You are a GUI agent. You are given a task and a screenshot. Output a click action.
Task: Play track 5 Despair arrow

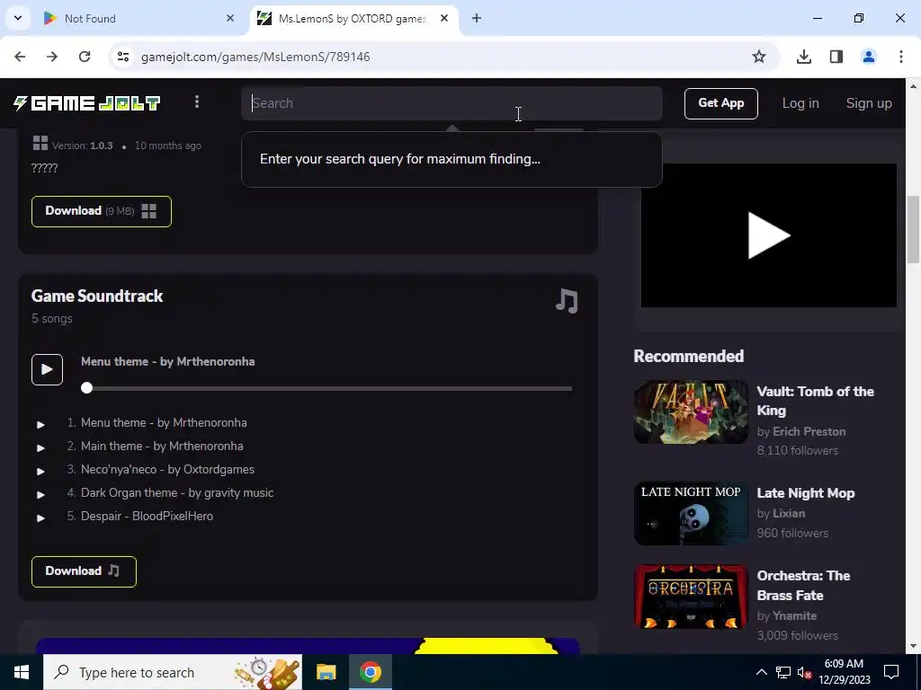click(x=40, y=518)
